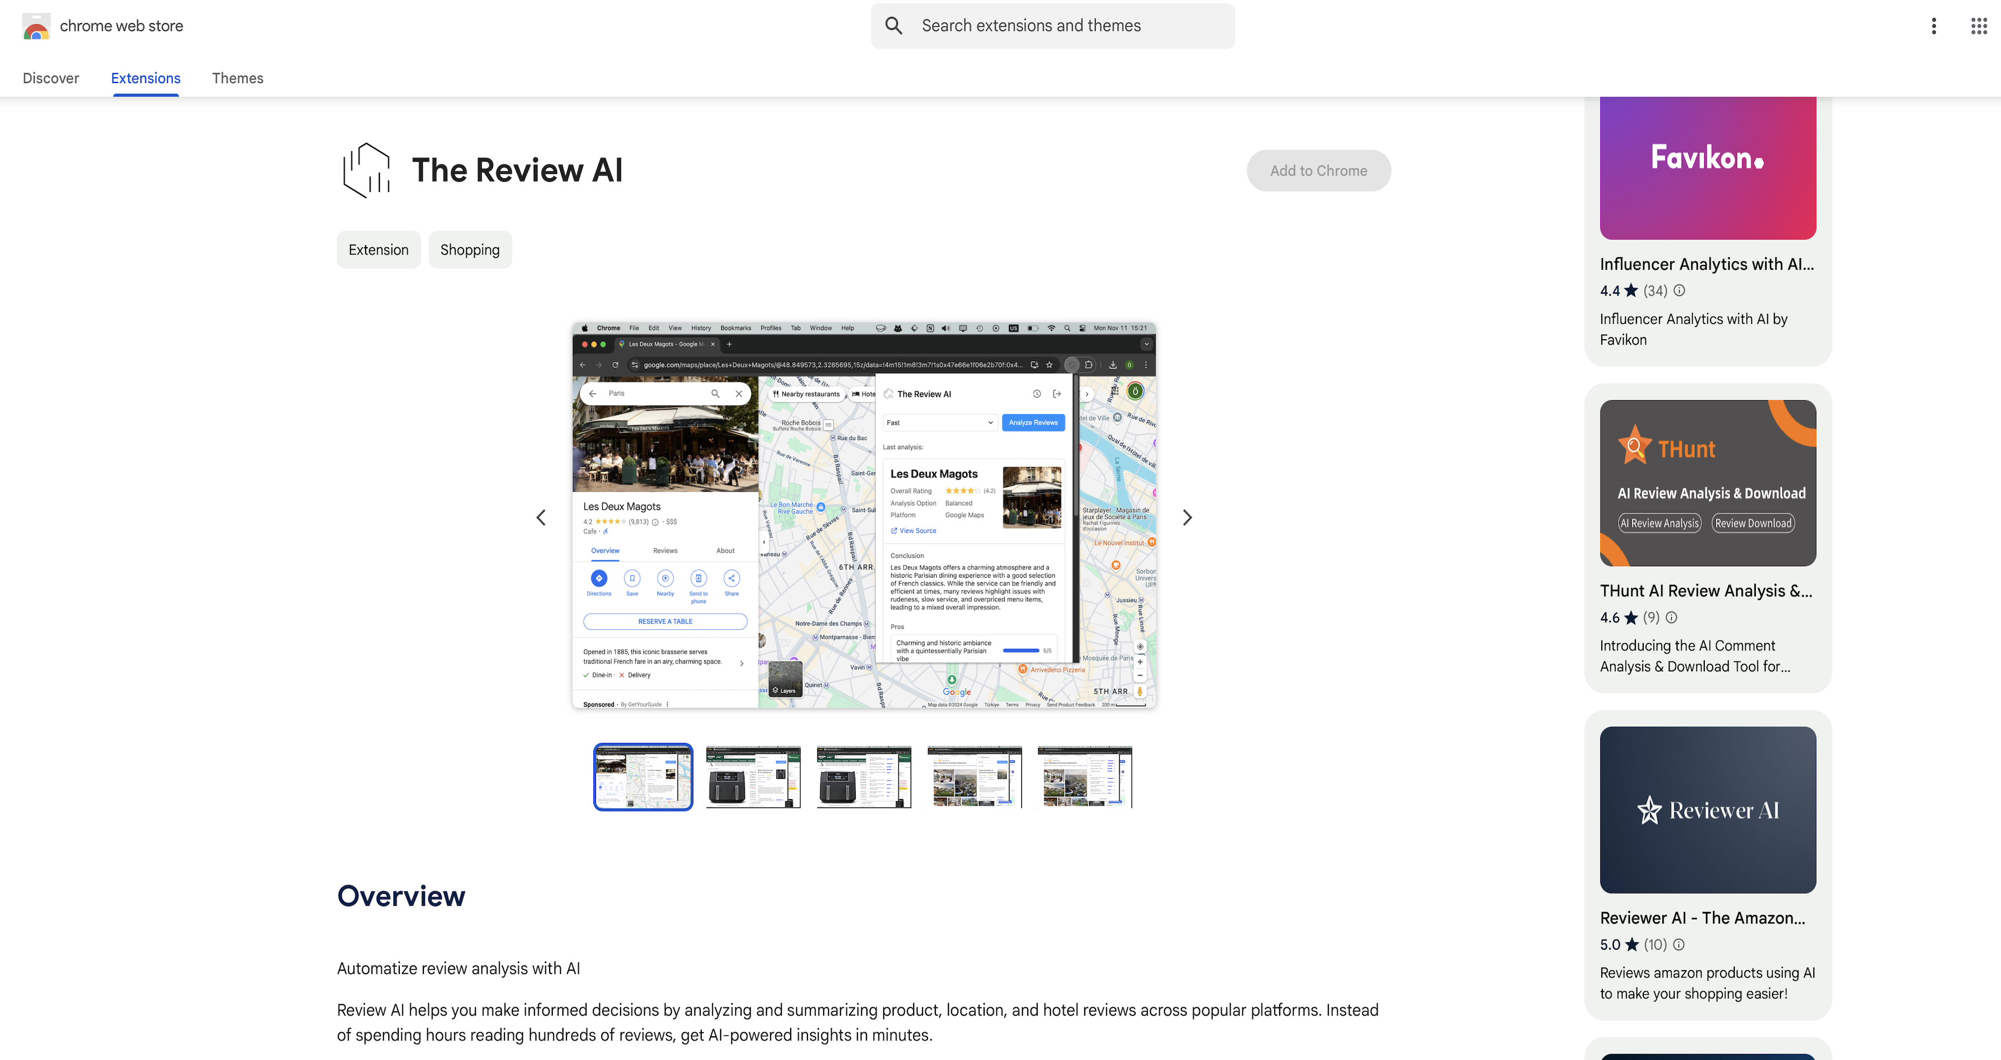Click the Shopping category tag
The image size is (2001, 1060).
tap(470, 249)
